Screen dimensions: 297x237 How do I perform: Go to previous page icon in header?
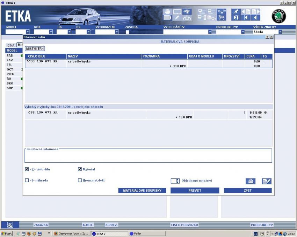pos(246,12)
